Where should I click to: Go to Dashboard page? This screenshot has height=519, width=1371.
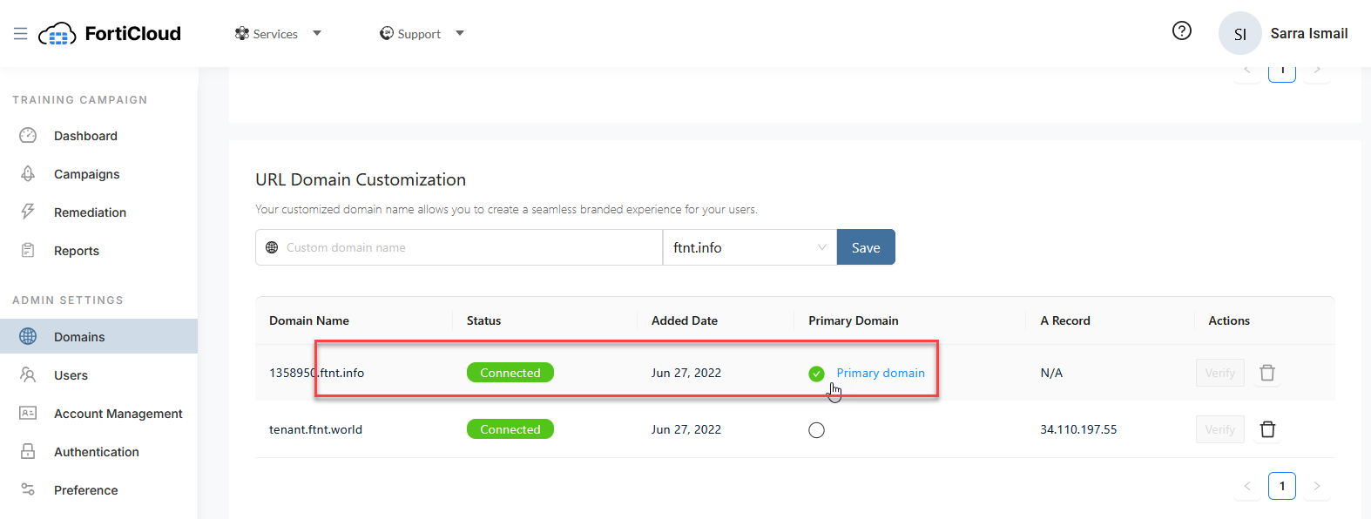[85, 136]
